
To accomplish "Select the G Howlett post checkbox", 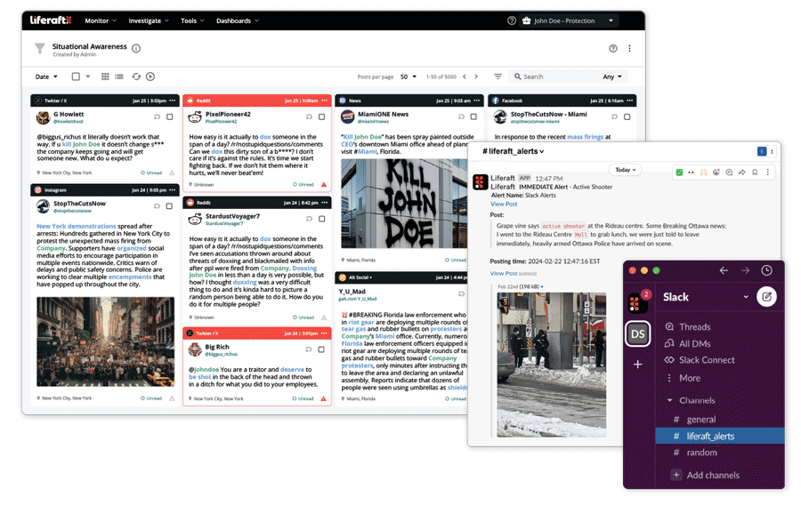I will [x=170, y=116].
